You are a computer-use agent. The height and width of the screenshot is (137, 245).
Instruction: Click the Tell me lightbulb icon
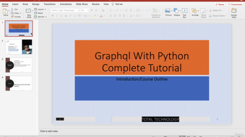[x=113, y=4]
